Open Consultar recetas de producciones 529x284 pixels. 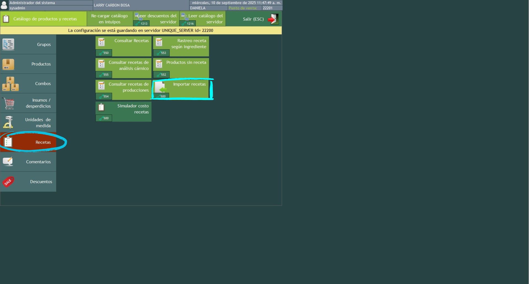pos(123,90)
